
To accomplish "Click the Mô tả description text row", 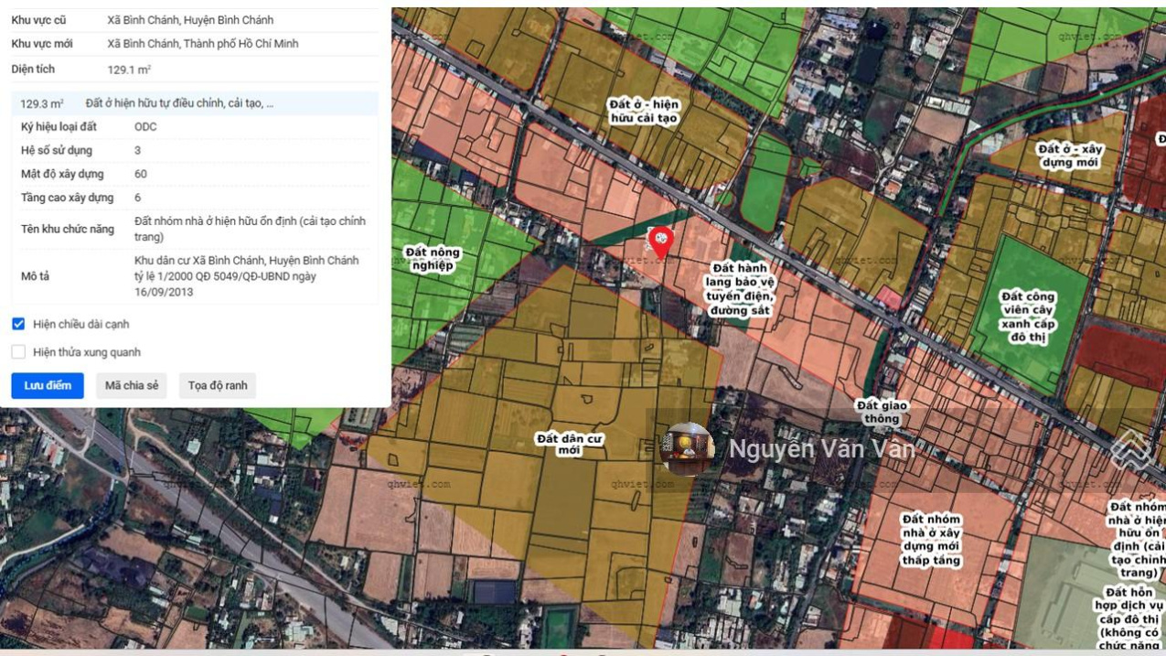I will click(x=195, y=275).
